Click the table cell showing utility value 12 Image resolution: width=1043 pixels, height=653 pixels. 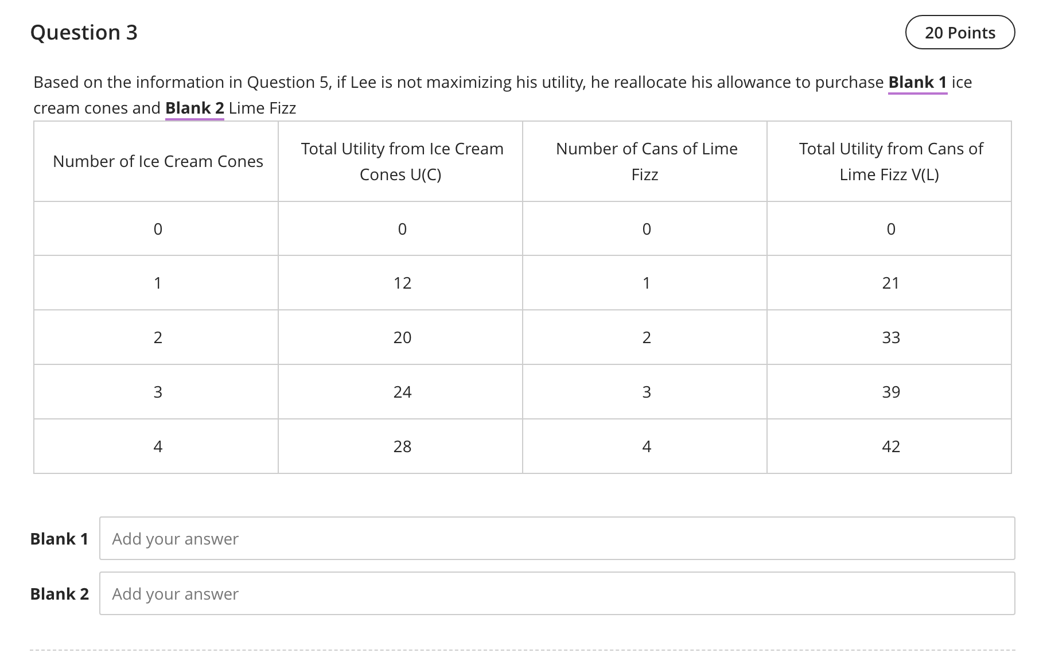402,283
